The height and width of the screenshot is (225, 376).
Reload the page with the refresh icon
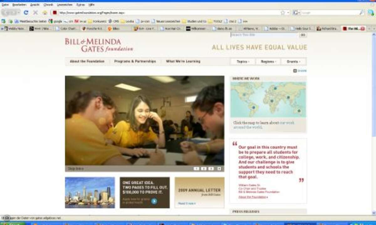26,12
